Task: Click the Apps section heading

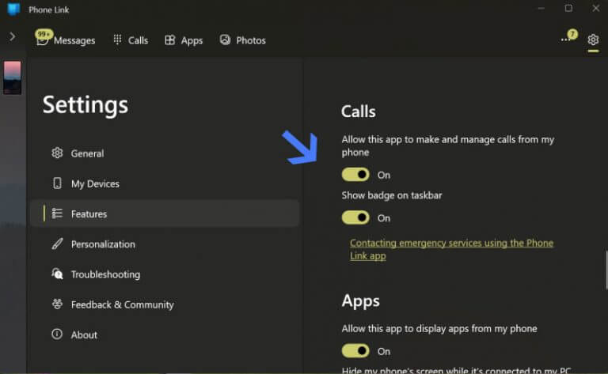Action: (x=361, y=300)
